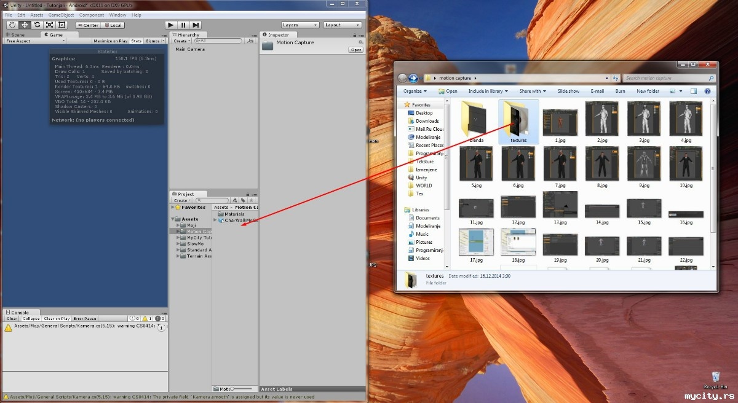Select the Scale transform tool
Image resolution: width=738 pixels, height=403 pixels.
click(49, 25)
